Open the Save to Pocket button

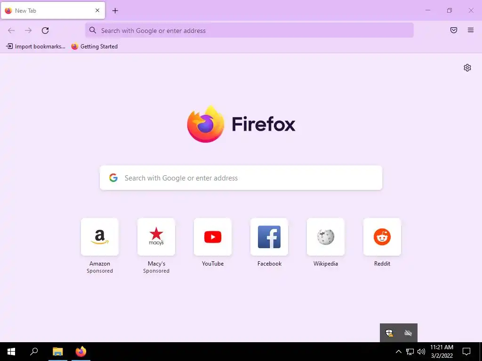coord(454,30)
